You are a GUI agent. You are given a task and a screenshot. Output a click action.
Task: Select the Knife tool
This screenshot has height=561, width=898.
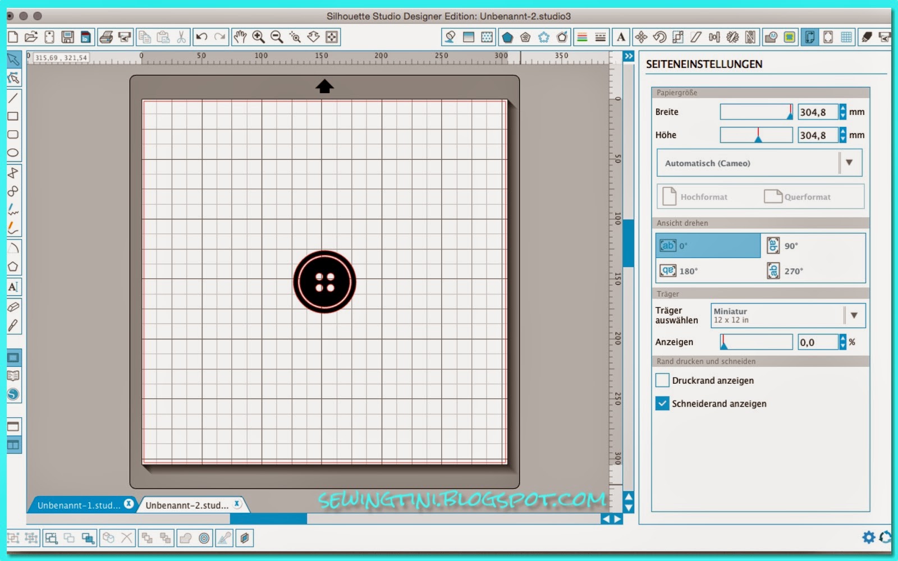tap(13, 325)
